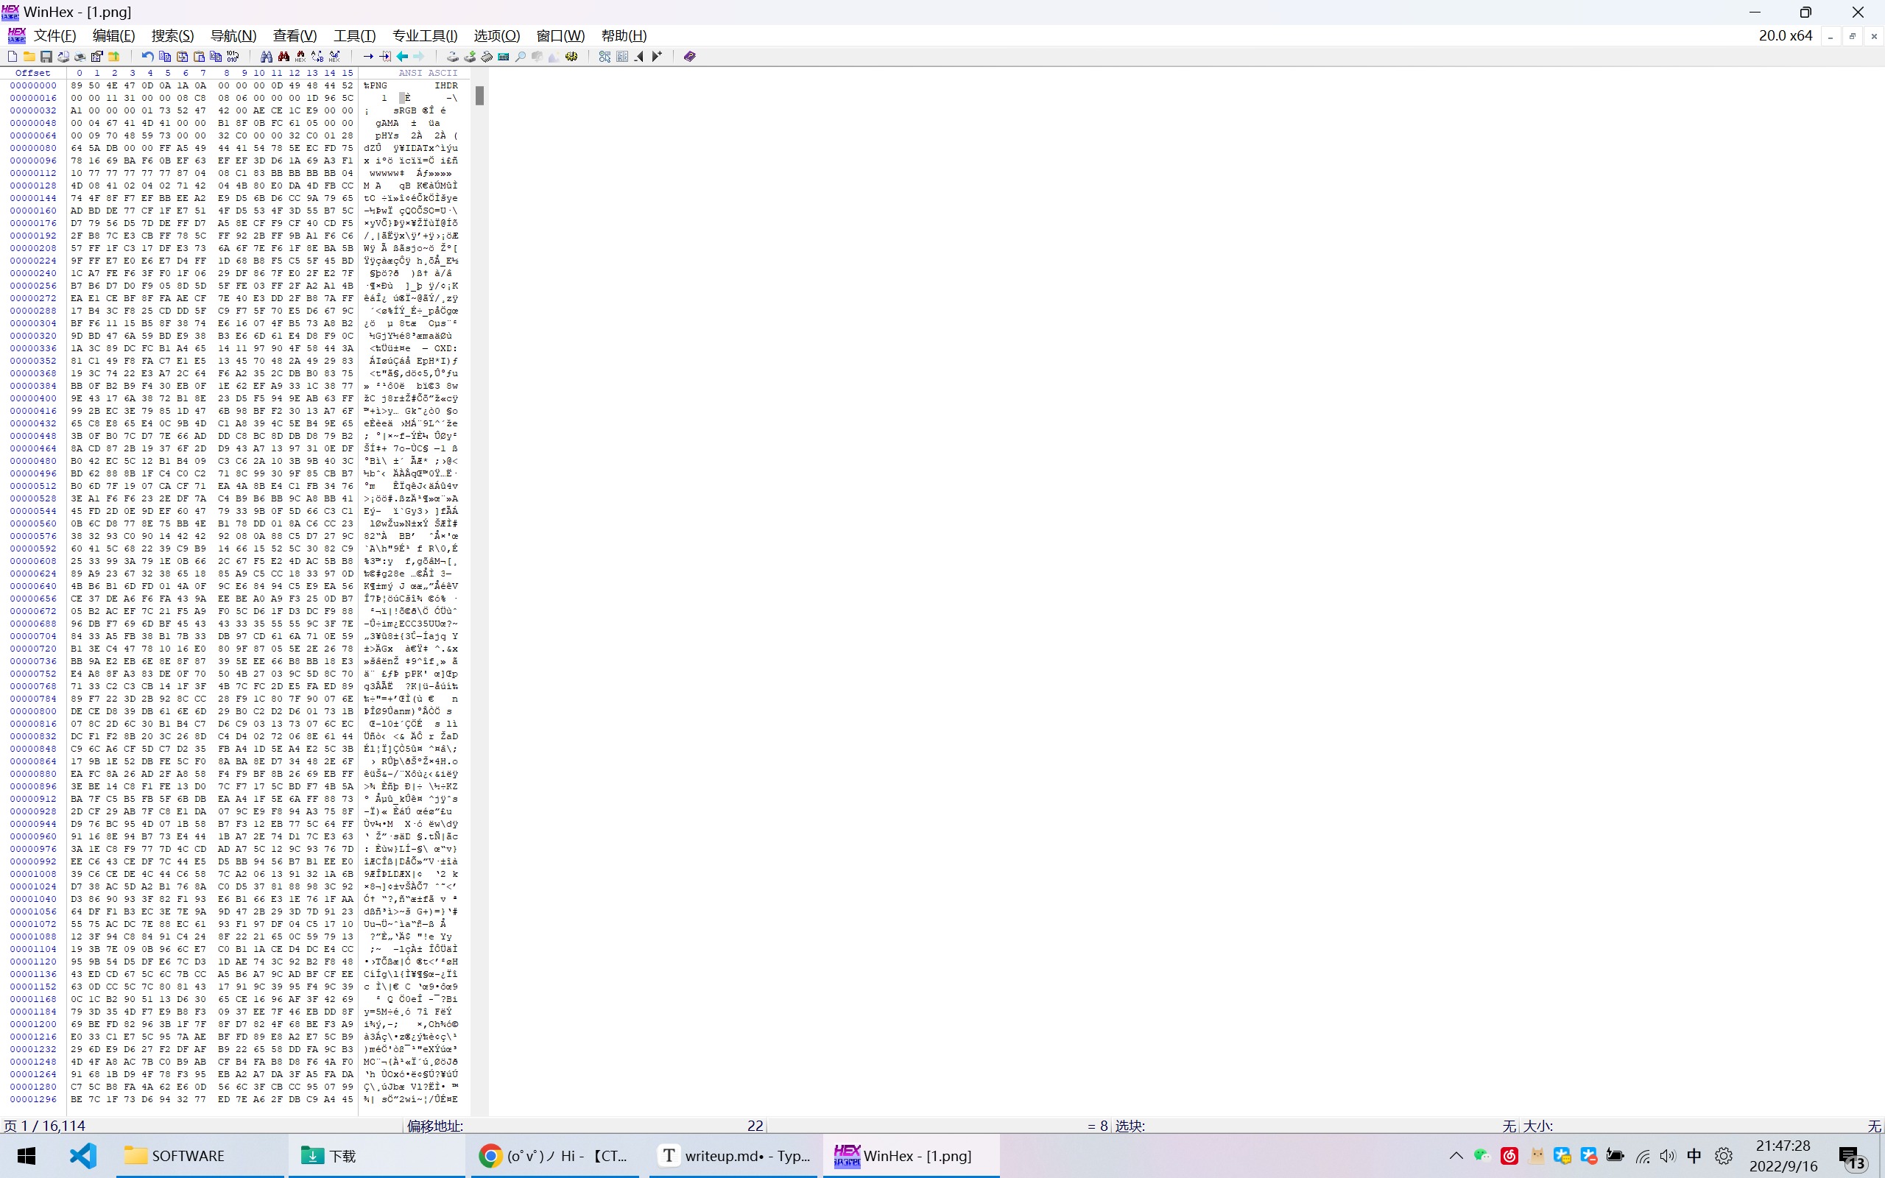The height and width of the screenshot is (1178, 1885).
Task: Click the Offset column header
Action: (x=32, y=72)
